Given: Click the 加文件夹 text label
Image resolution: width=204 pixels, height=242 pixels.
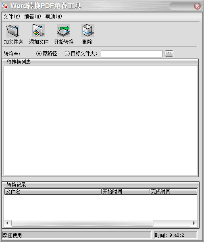Looking at the screenshot, I should 14,42.
